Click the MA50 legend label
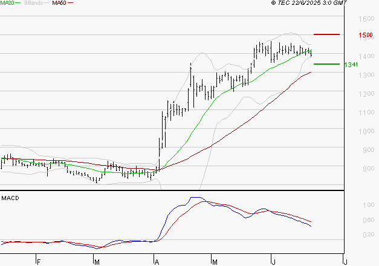 point(59,3)
